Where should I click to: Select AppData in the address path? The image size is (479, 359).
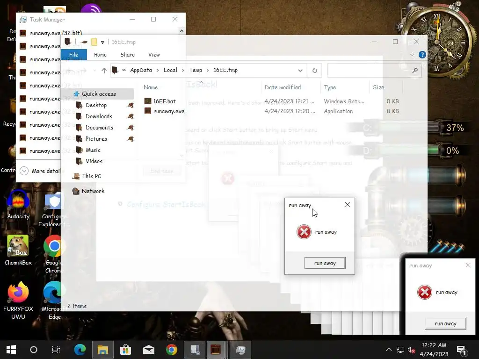(141, 70)
